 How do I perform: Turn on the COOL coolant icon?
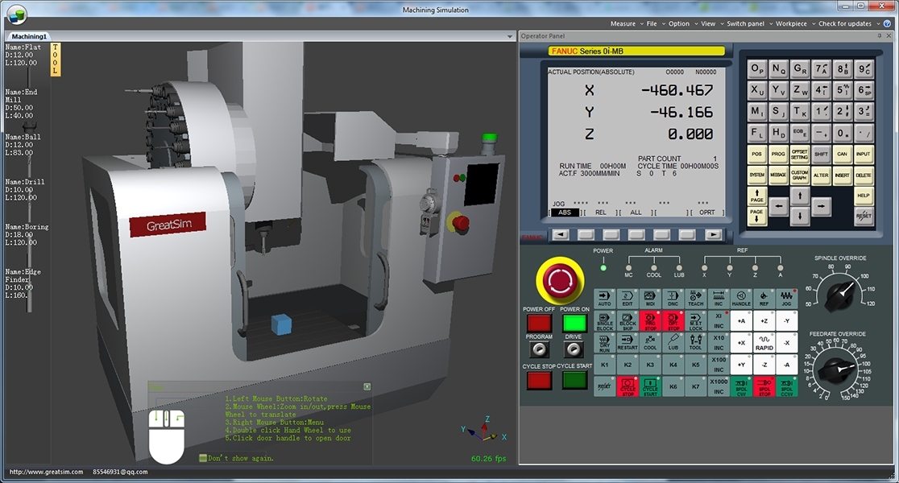tap(650, 342)
